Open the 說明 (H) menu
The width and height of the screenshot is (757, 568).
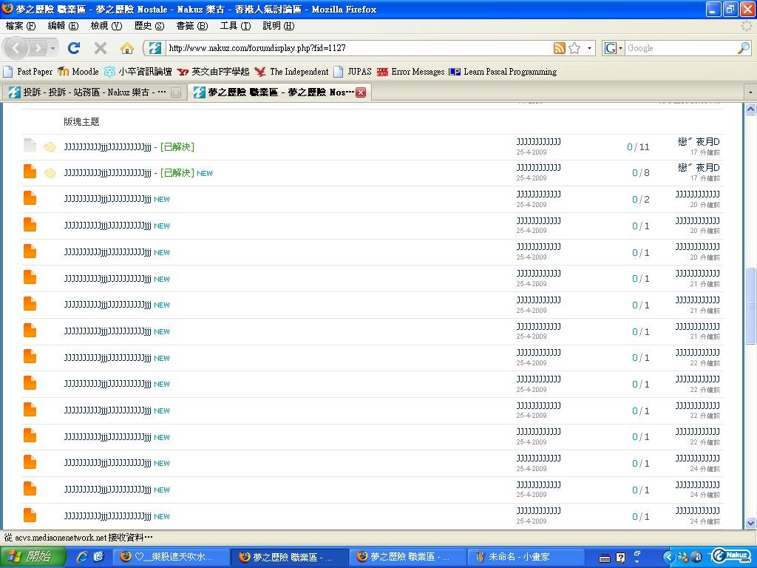click(x=278, y=26)
